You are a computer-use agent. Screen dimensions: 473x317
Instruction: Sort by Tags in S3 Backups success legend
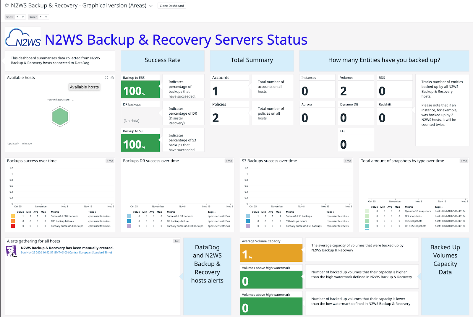[x=331, y=212]
